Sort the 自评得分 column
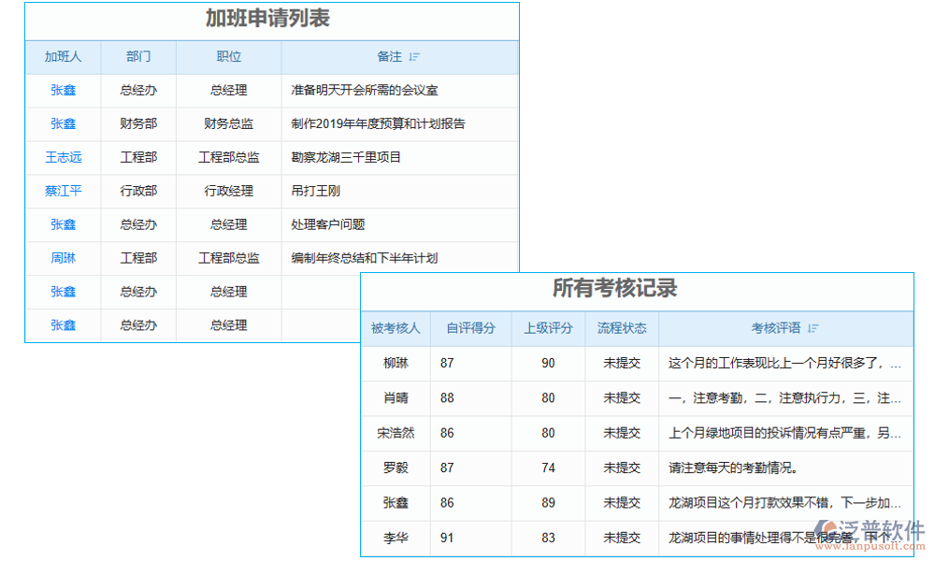Viewport: 935px width, 561px height. coord(470,328)
